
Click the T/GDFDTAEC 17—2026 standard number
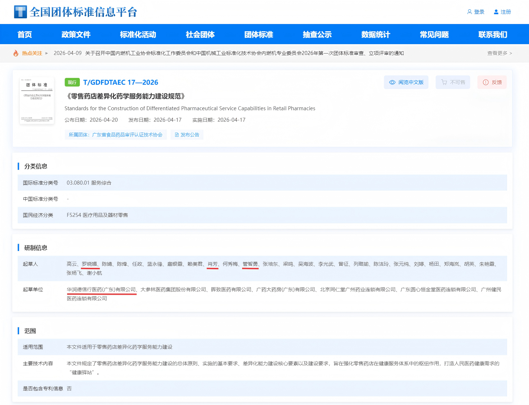click(121, 82)
